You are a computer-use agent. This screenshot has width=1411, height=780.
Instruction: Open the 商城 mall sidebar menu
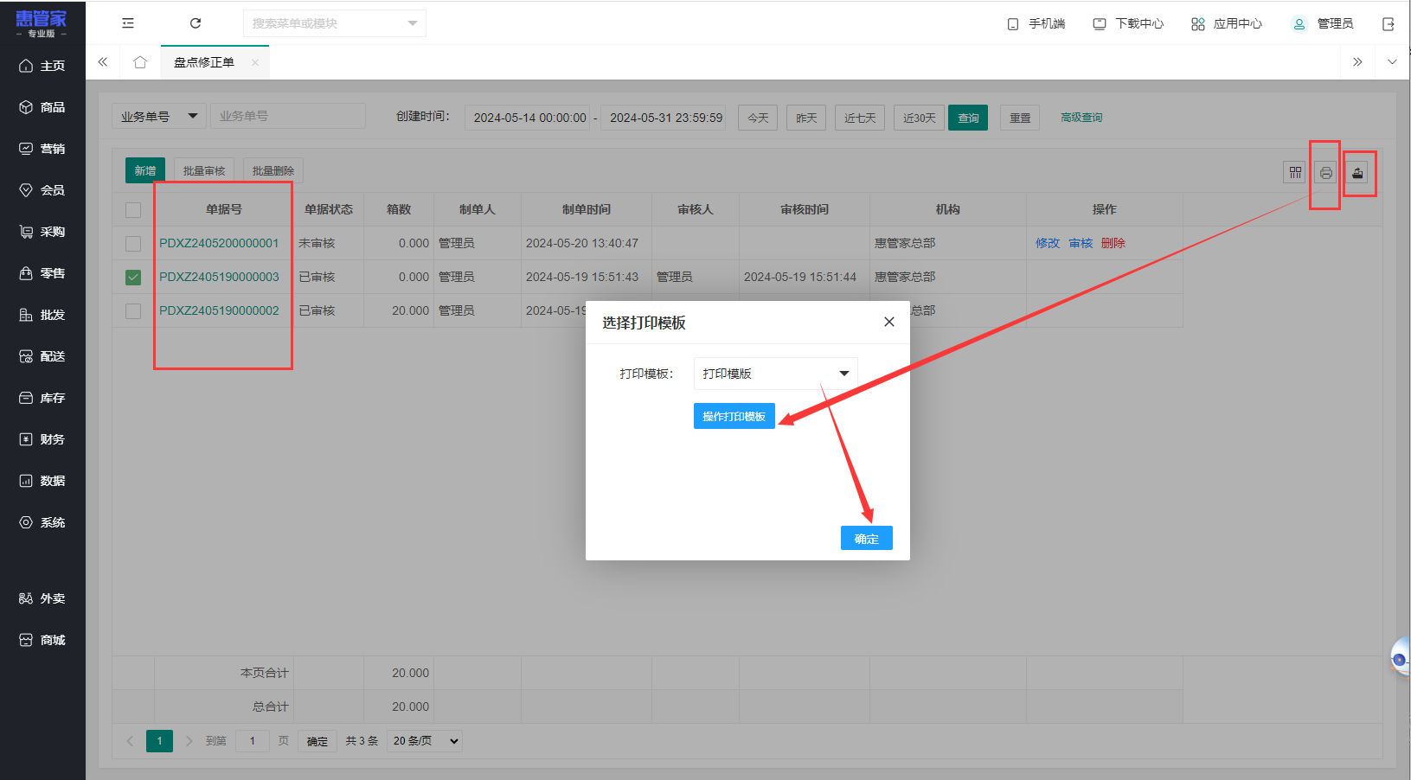tap(42, 640)
